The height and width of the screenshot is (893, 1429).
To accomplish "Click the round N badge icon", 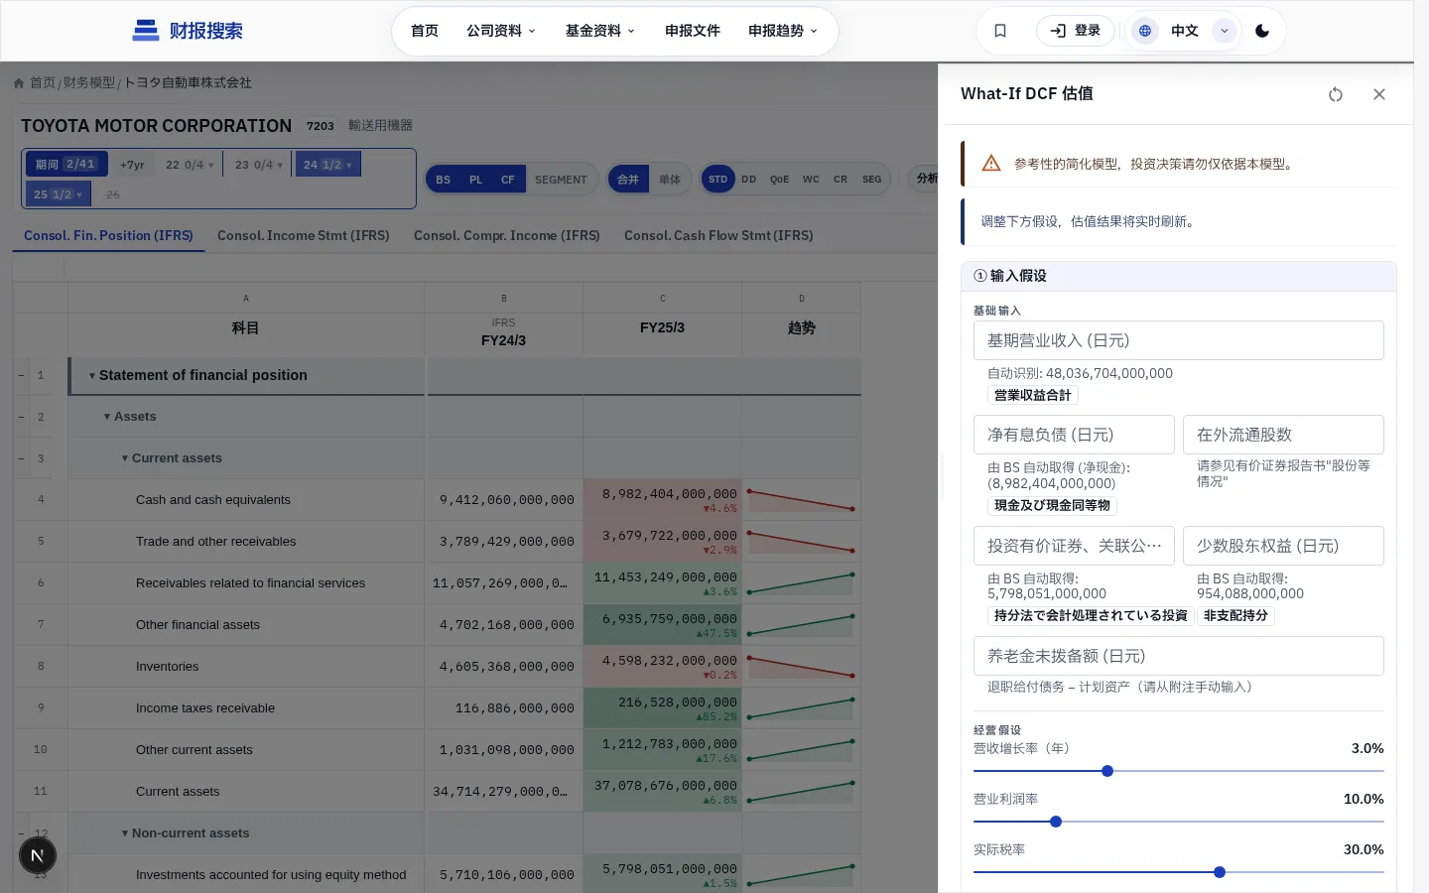I will tap(38, 855).
